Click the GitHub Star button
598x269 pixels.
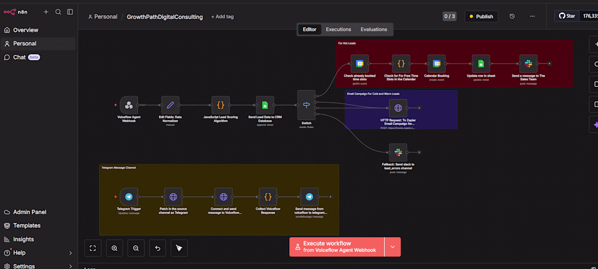[x=566, y=16]
